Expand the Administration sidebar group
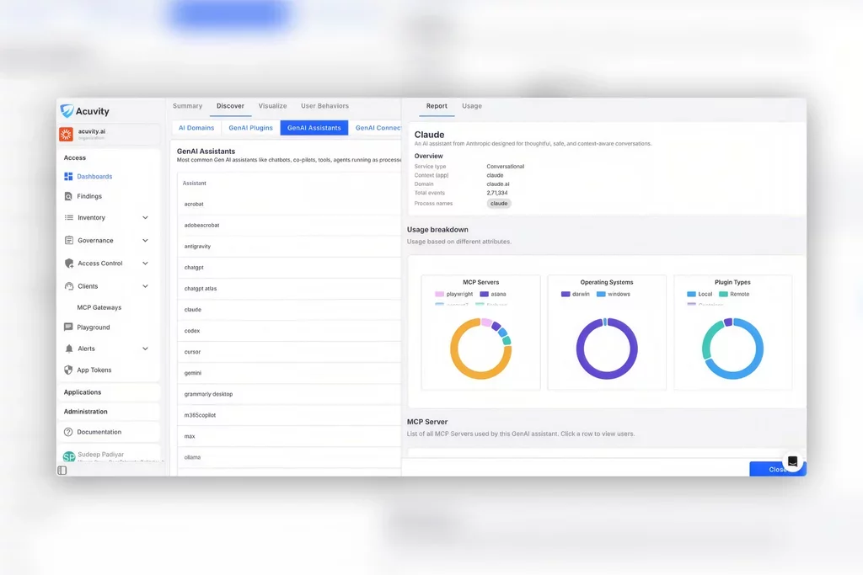The image size is (863, 575). click(x=109, y=411)
